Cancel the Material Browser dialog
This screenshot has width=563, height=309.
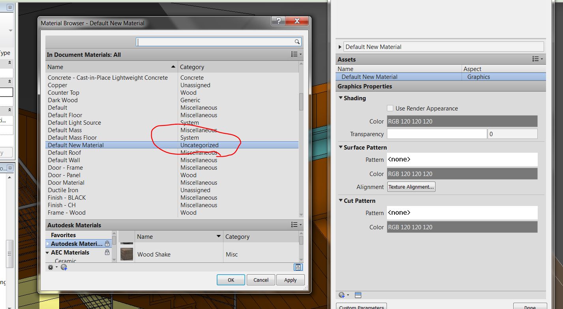click(x=261, y=280)
